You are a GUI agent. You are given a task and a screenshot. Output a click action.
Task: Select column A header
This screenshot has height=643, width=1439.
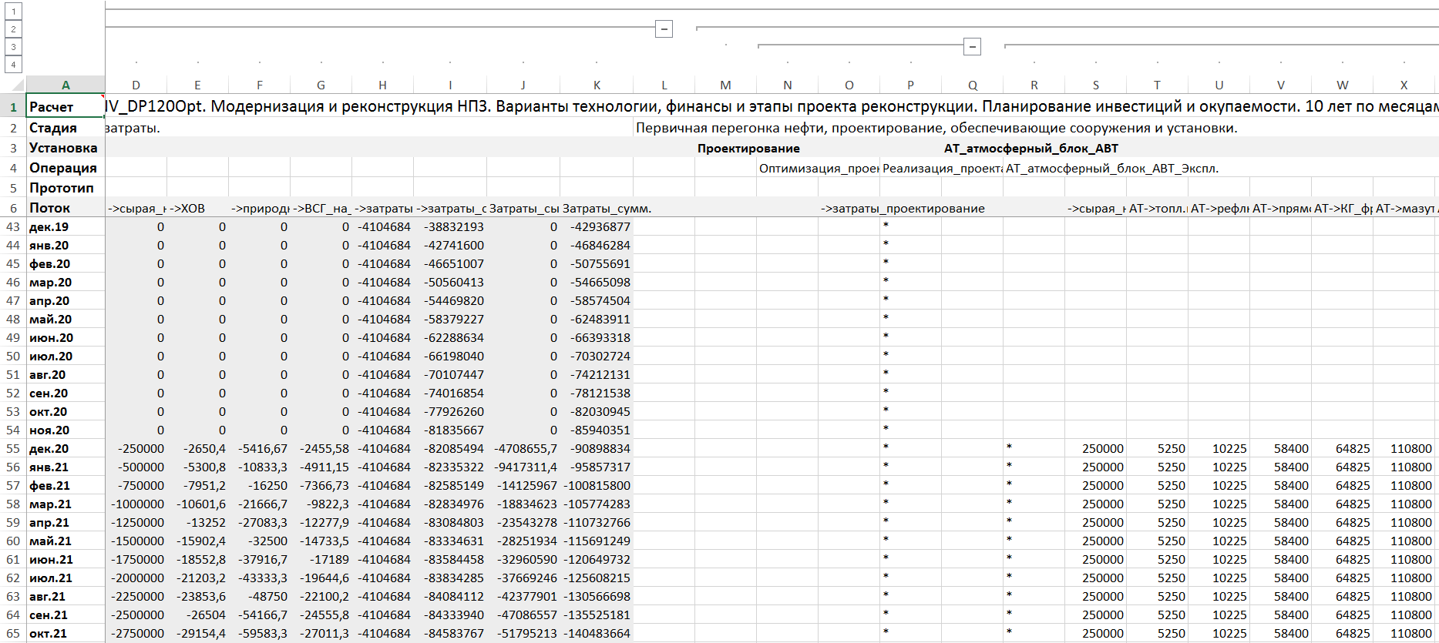pos(66,85)
